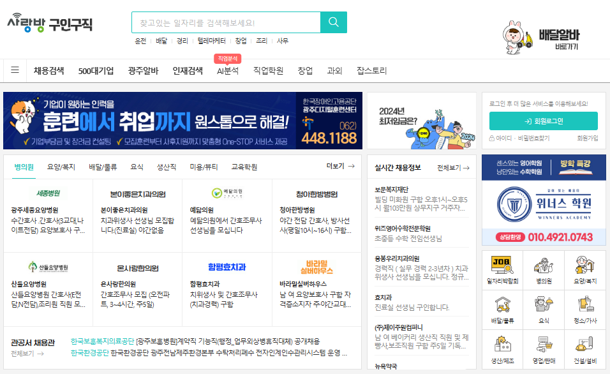Select the 요양/복지 tab
Screen dimensions: 610x374
click(x=61, y=167)
